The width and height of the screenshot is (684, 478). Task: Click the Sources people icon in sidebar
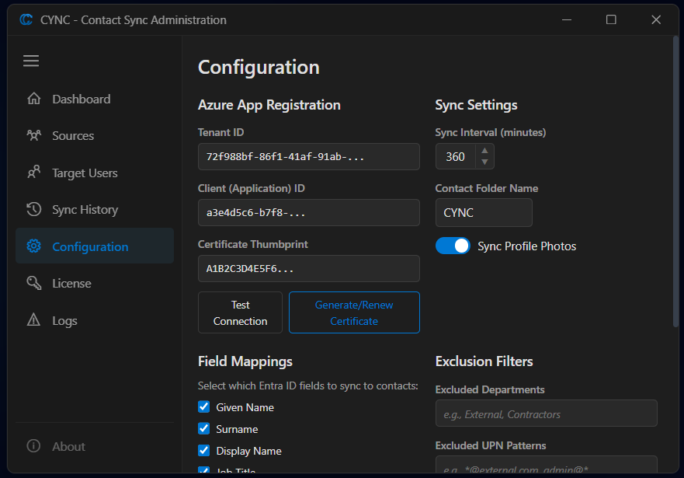[x=34, y=135]
